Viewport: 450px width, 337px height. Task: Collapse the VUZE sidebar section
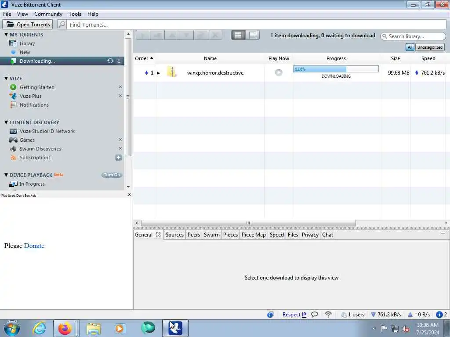pyautogui.click(x=6, y=78)
